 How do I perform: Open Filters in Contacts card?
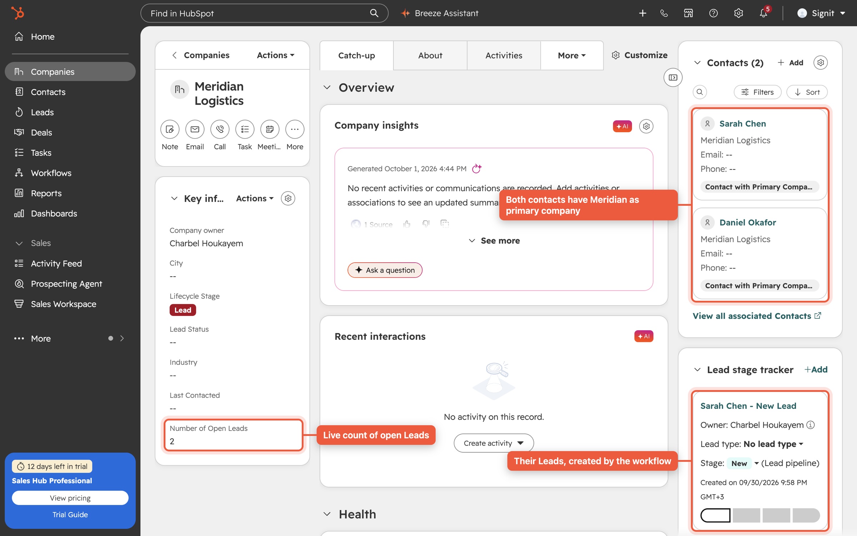pyautogui.click(x=757, y=92)
